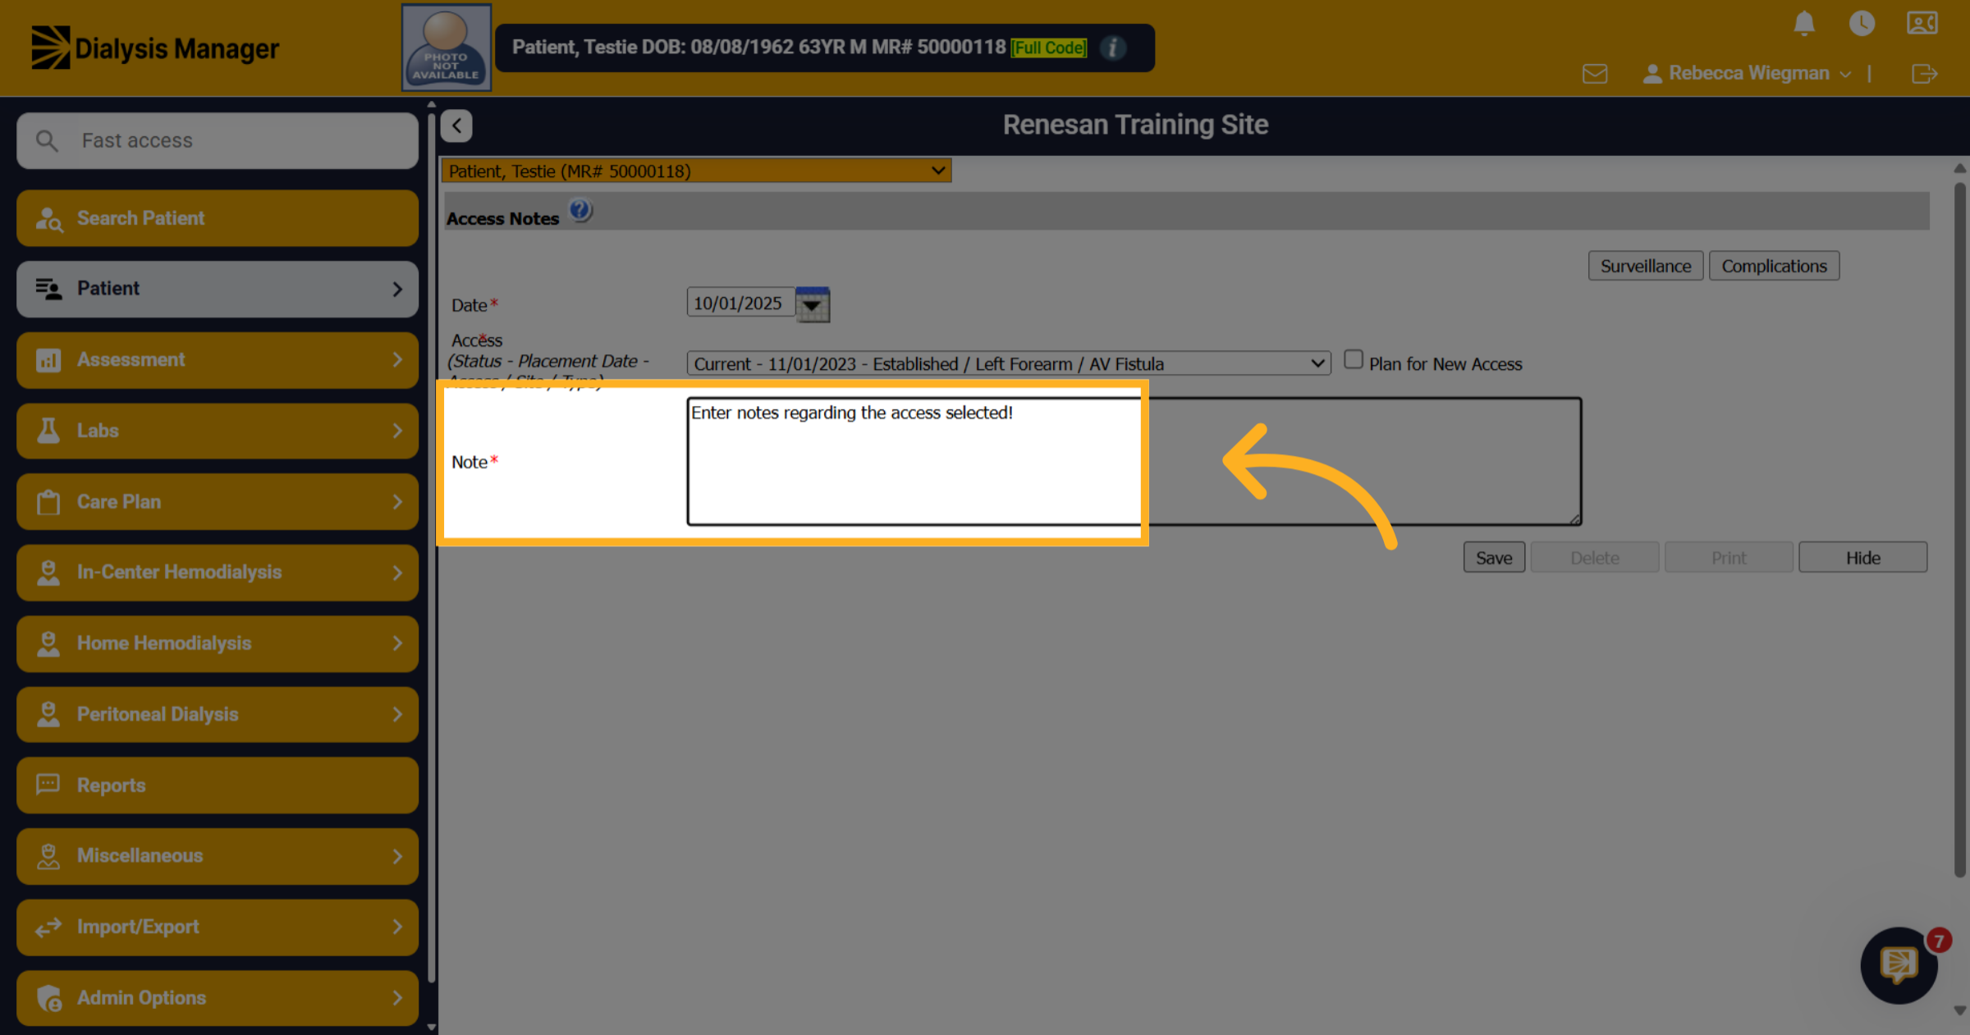This screenshot has height=1035, width=1970.
Task: Click the Print button
Action: click(1729, 558)
